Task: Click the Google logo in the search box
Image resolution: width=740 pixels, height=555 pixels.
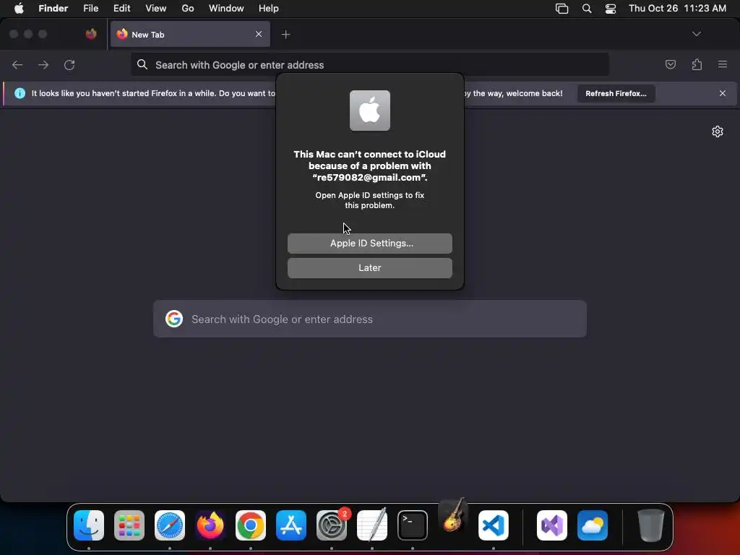Action: pos(174,319)
